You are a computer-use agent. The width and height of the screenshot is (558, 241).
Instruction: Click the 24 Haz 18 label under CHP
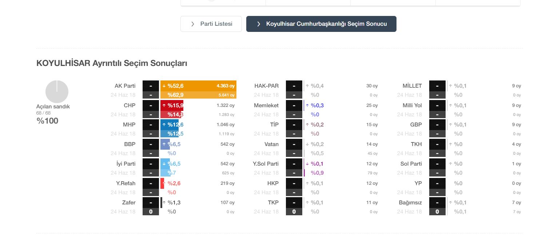pyautogui.click(x=123, y=115)
